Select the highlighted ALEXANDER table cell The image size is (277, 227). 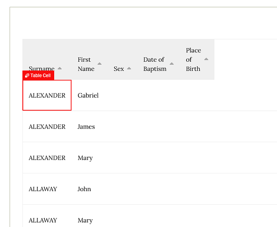click(x=47, y=95)
